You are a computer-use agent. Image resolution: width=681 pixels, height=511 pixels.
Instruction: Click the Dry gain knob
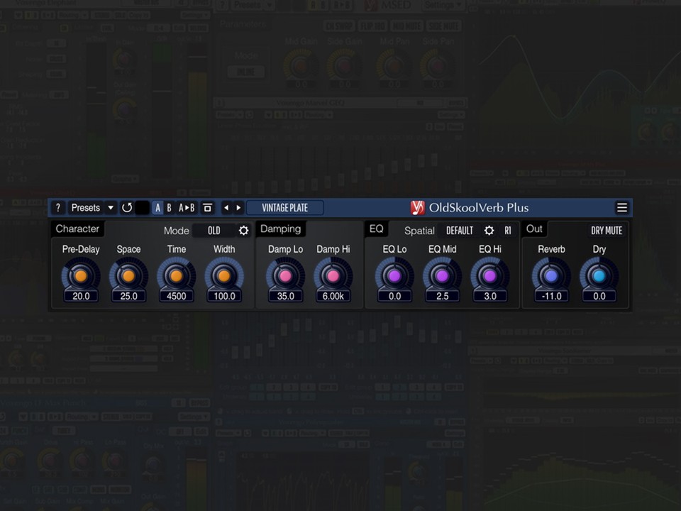(599, 275)
